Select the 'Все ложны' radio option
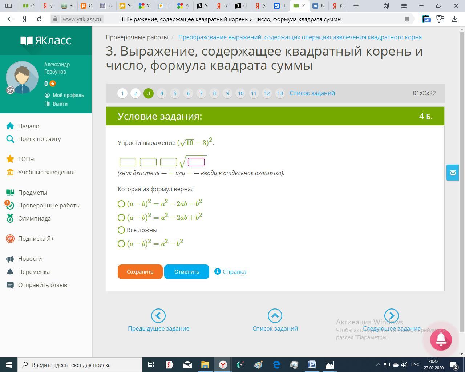This screenshot has width=465, height=372. (121, 230)
